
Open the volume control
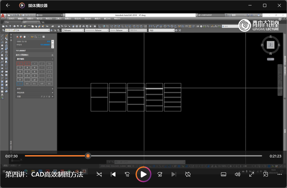(x=238, y=174)
